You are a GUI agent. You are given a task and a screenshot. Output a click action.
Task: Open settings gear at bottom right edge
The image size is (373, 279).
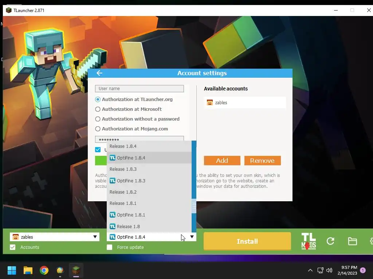371,241
